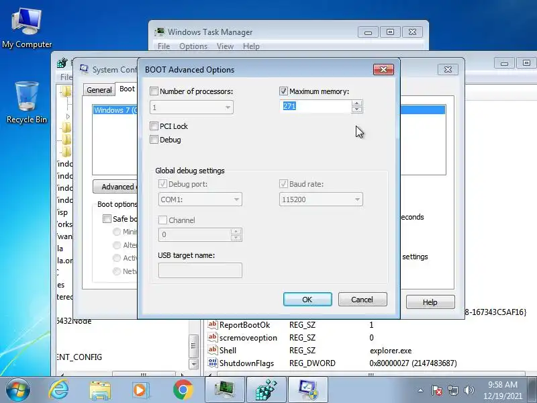Select ShutdownFlags registry value name
The height and width of the screenshot is (403, 537).
tap(246, 363)
